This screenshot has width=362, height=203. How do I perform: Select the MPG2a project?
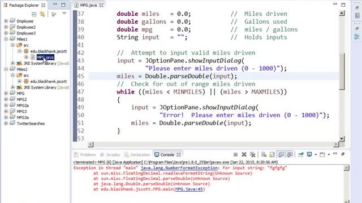[23, 105]
